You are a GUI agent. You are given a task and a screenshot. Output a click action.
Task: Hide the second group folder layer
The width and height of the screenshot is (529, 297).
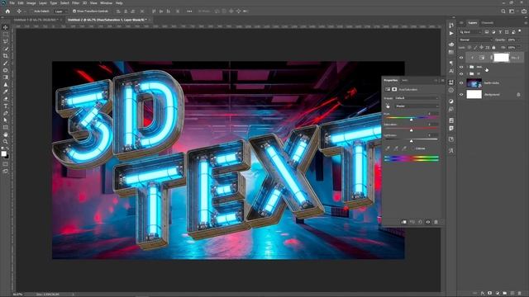[461, 73]
